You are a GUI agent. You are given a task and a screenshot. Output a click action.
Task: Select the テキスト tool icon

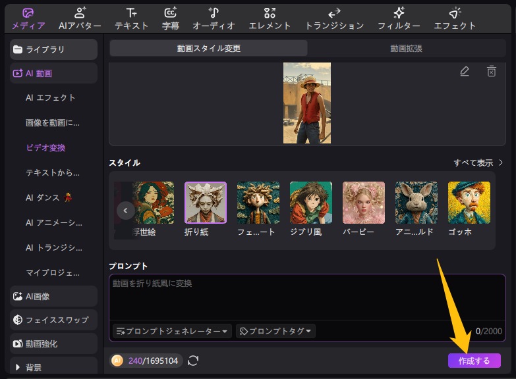tap(131, 18)
